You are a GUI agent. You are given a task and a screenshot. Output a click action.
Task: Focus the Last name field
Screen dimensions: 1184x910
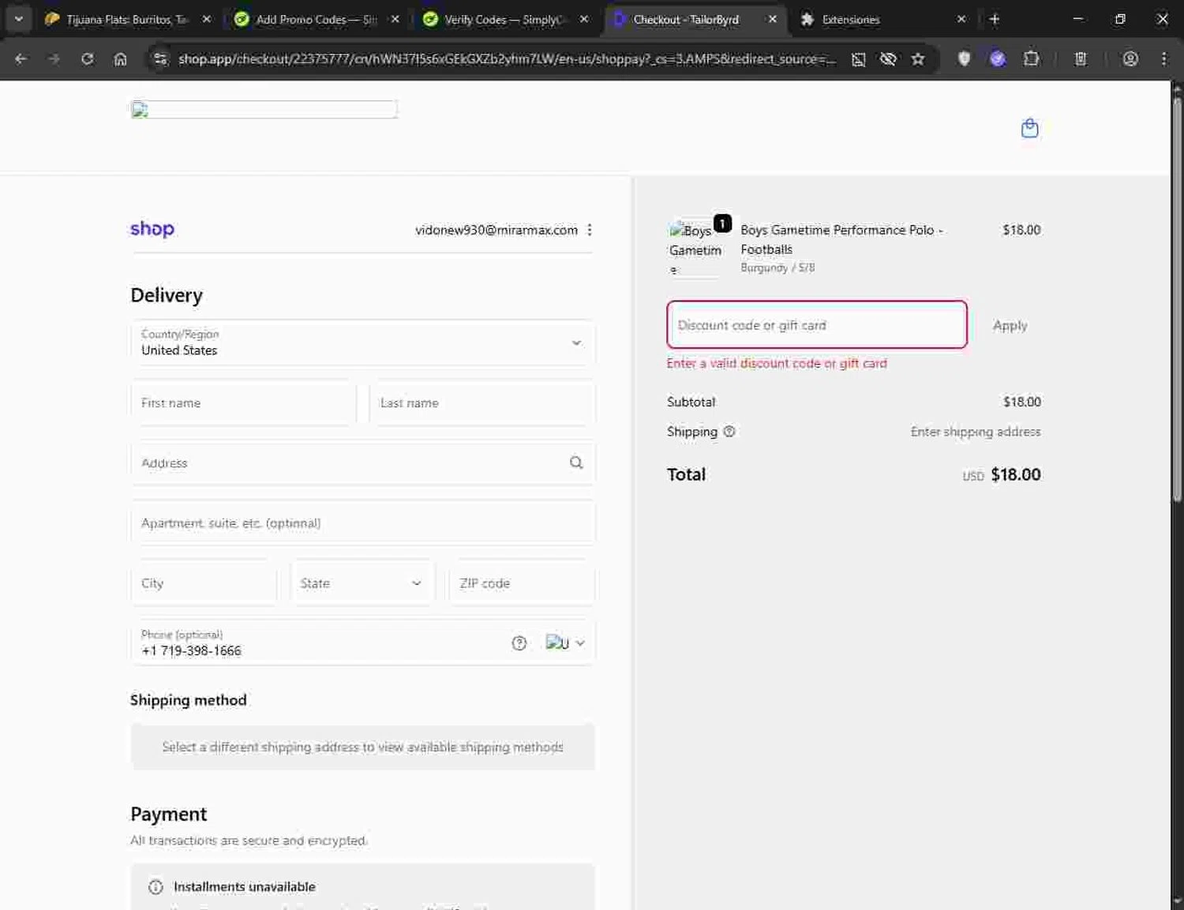point(482,403)
